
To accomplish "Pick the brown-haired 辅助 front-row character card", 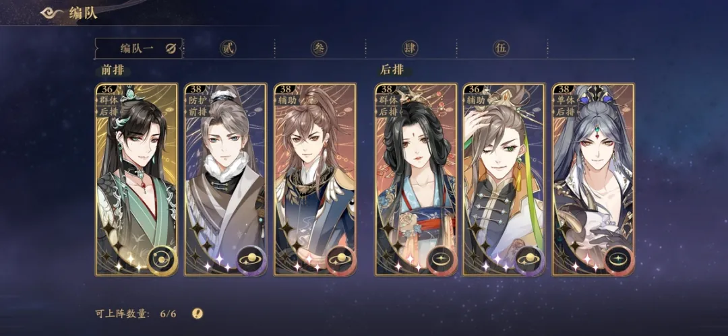I will click(x=315, y=180).
